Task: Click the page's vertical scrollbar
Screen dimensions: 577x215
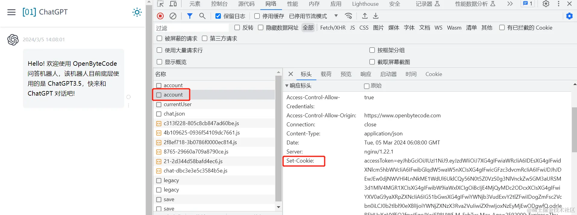Action: 149,110
